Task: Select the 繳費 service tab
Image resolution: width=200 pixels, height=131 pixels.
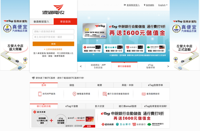Action: [100, 85]
